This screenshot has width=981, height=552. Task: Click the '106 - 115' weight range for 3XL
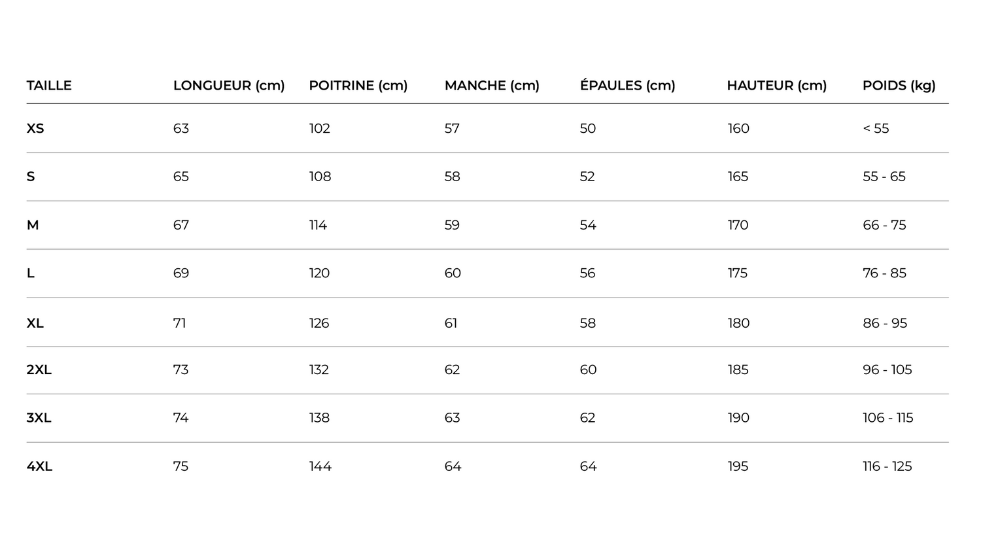pos(887,418)
